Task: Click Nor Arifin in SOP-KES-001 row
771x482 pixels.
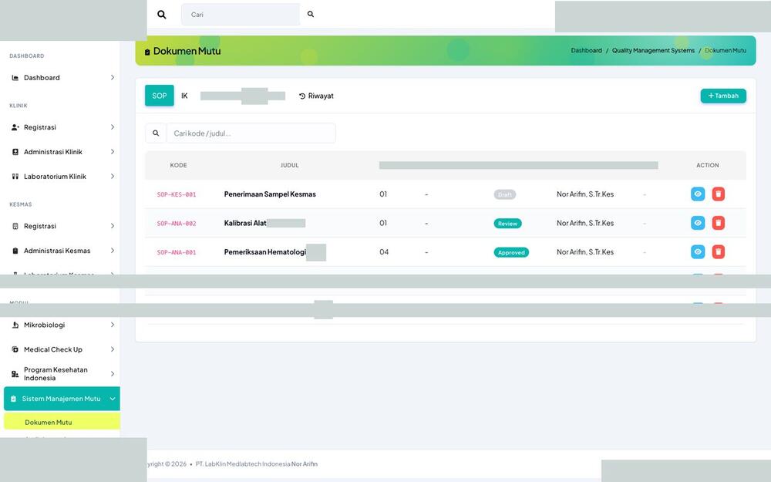Action: coord(585,194)
